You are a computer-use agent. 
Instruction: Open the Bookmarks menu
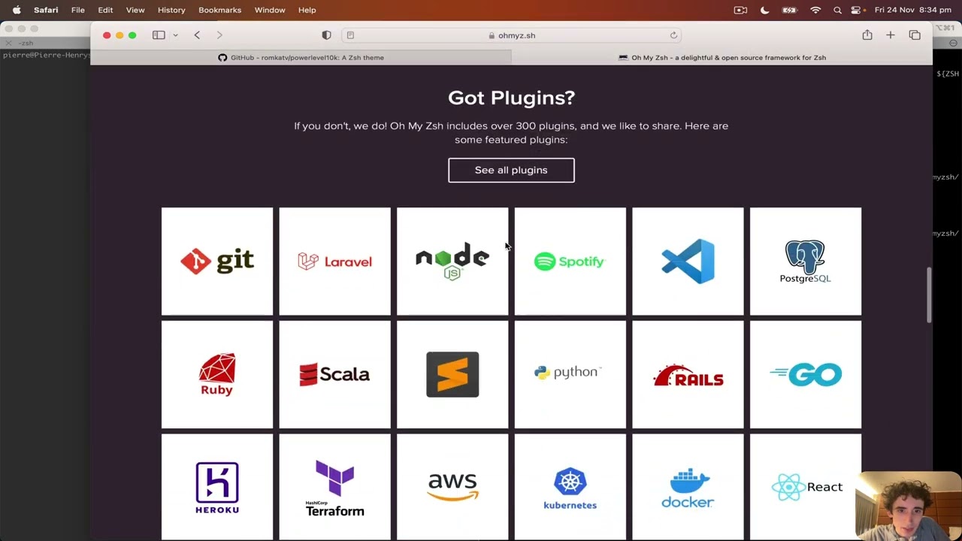point(219,10)
